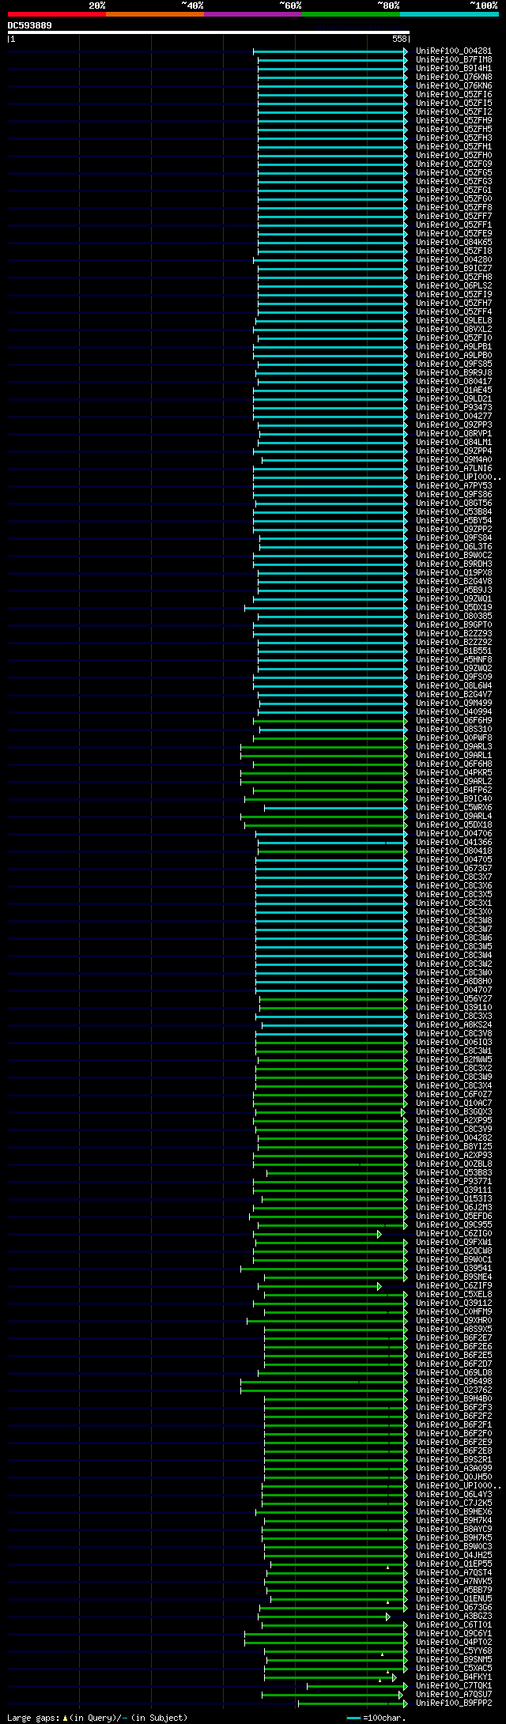Click the label UniRef100_Q9FS85
Screen dimensions: 506x1724
pyautogui.click(x=454, y=364)
